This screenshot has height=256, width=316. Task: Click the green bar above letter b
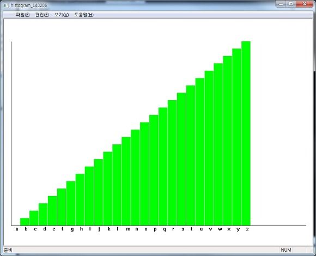pos(25,222)
